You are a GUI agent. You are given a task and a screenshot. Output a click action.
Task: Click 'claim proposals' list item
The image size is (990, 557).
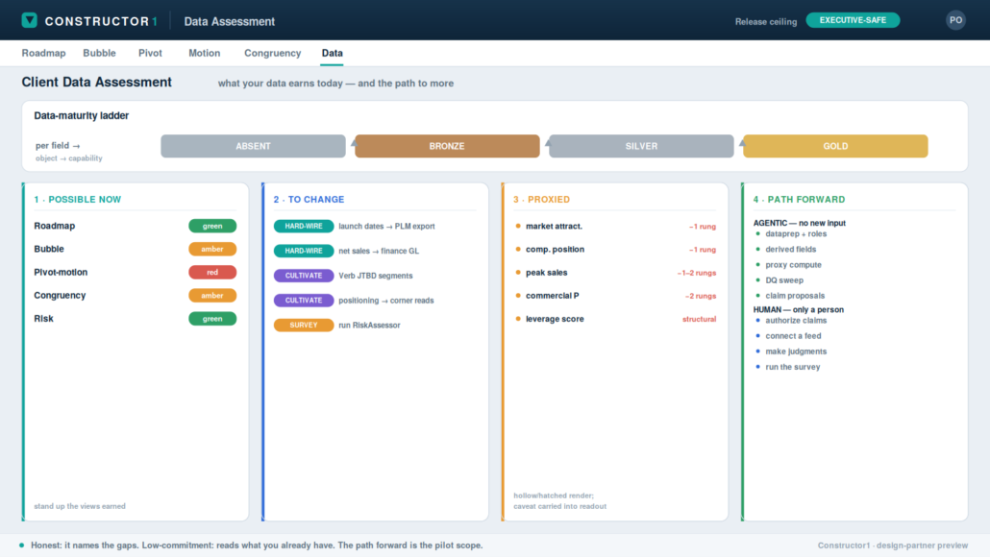click(x=795, y=295)
